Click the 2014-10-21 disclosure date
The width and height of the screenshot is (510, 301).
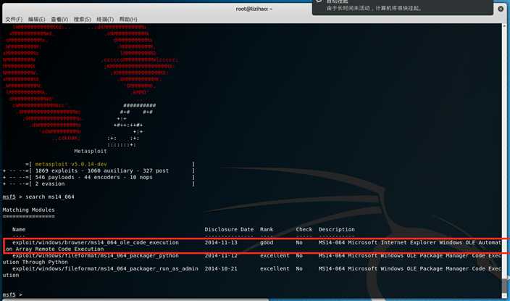(221, 269)
